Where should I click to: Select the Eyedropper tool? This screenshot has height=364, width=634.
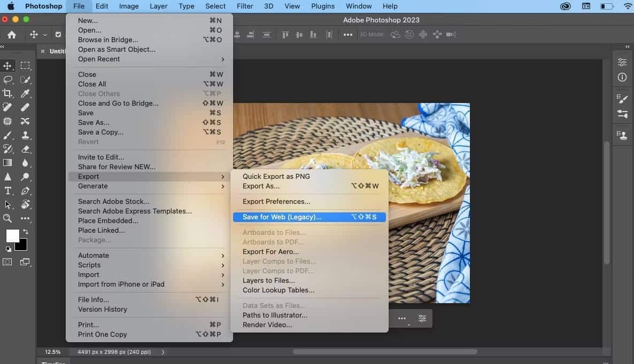click(25, 93)
